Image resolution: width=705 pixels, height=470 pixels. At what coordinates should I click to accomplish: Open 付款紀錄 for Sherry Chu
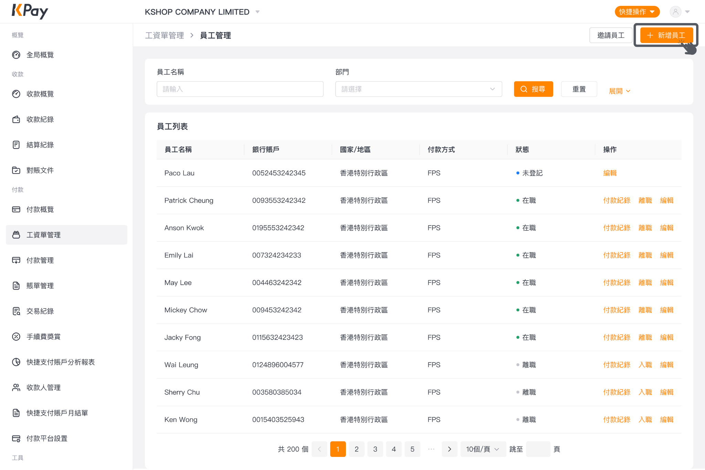coord(617,392)
